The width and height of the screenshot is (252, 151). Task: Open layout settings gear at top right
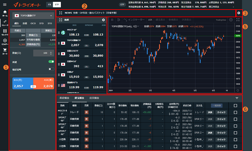[x=239, y=13]
